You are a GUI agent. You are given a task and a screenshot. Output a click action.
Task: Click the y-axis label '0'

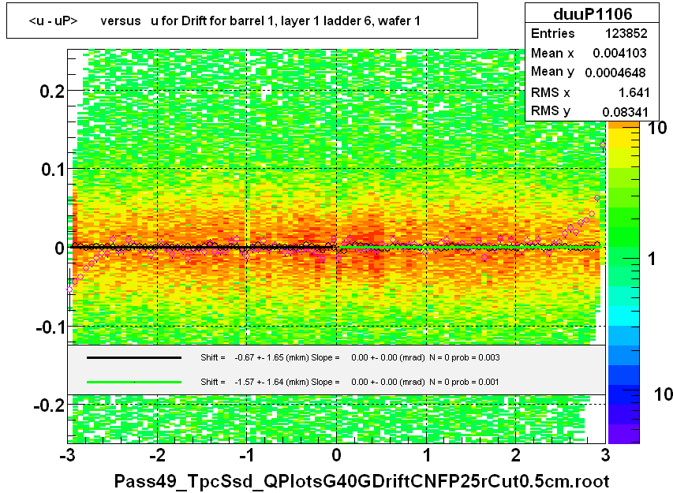[60, 248]
